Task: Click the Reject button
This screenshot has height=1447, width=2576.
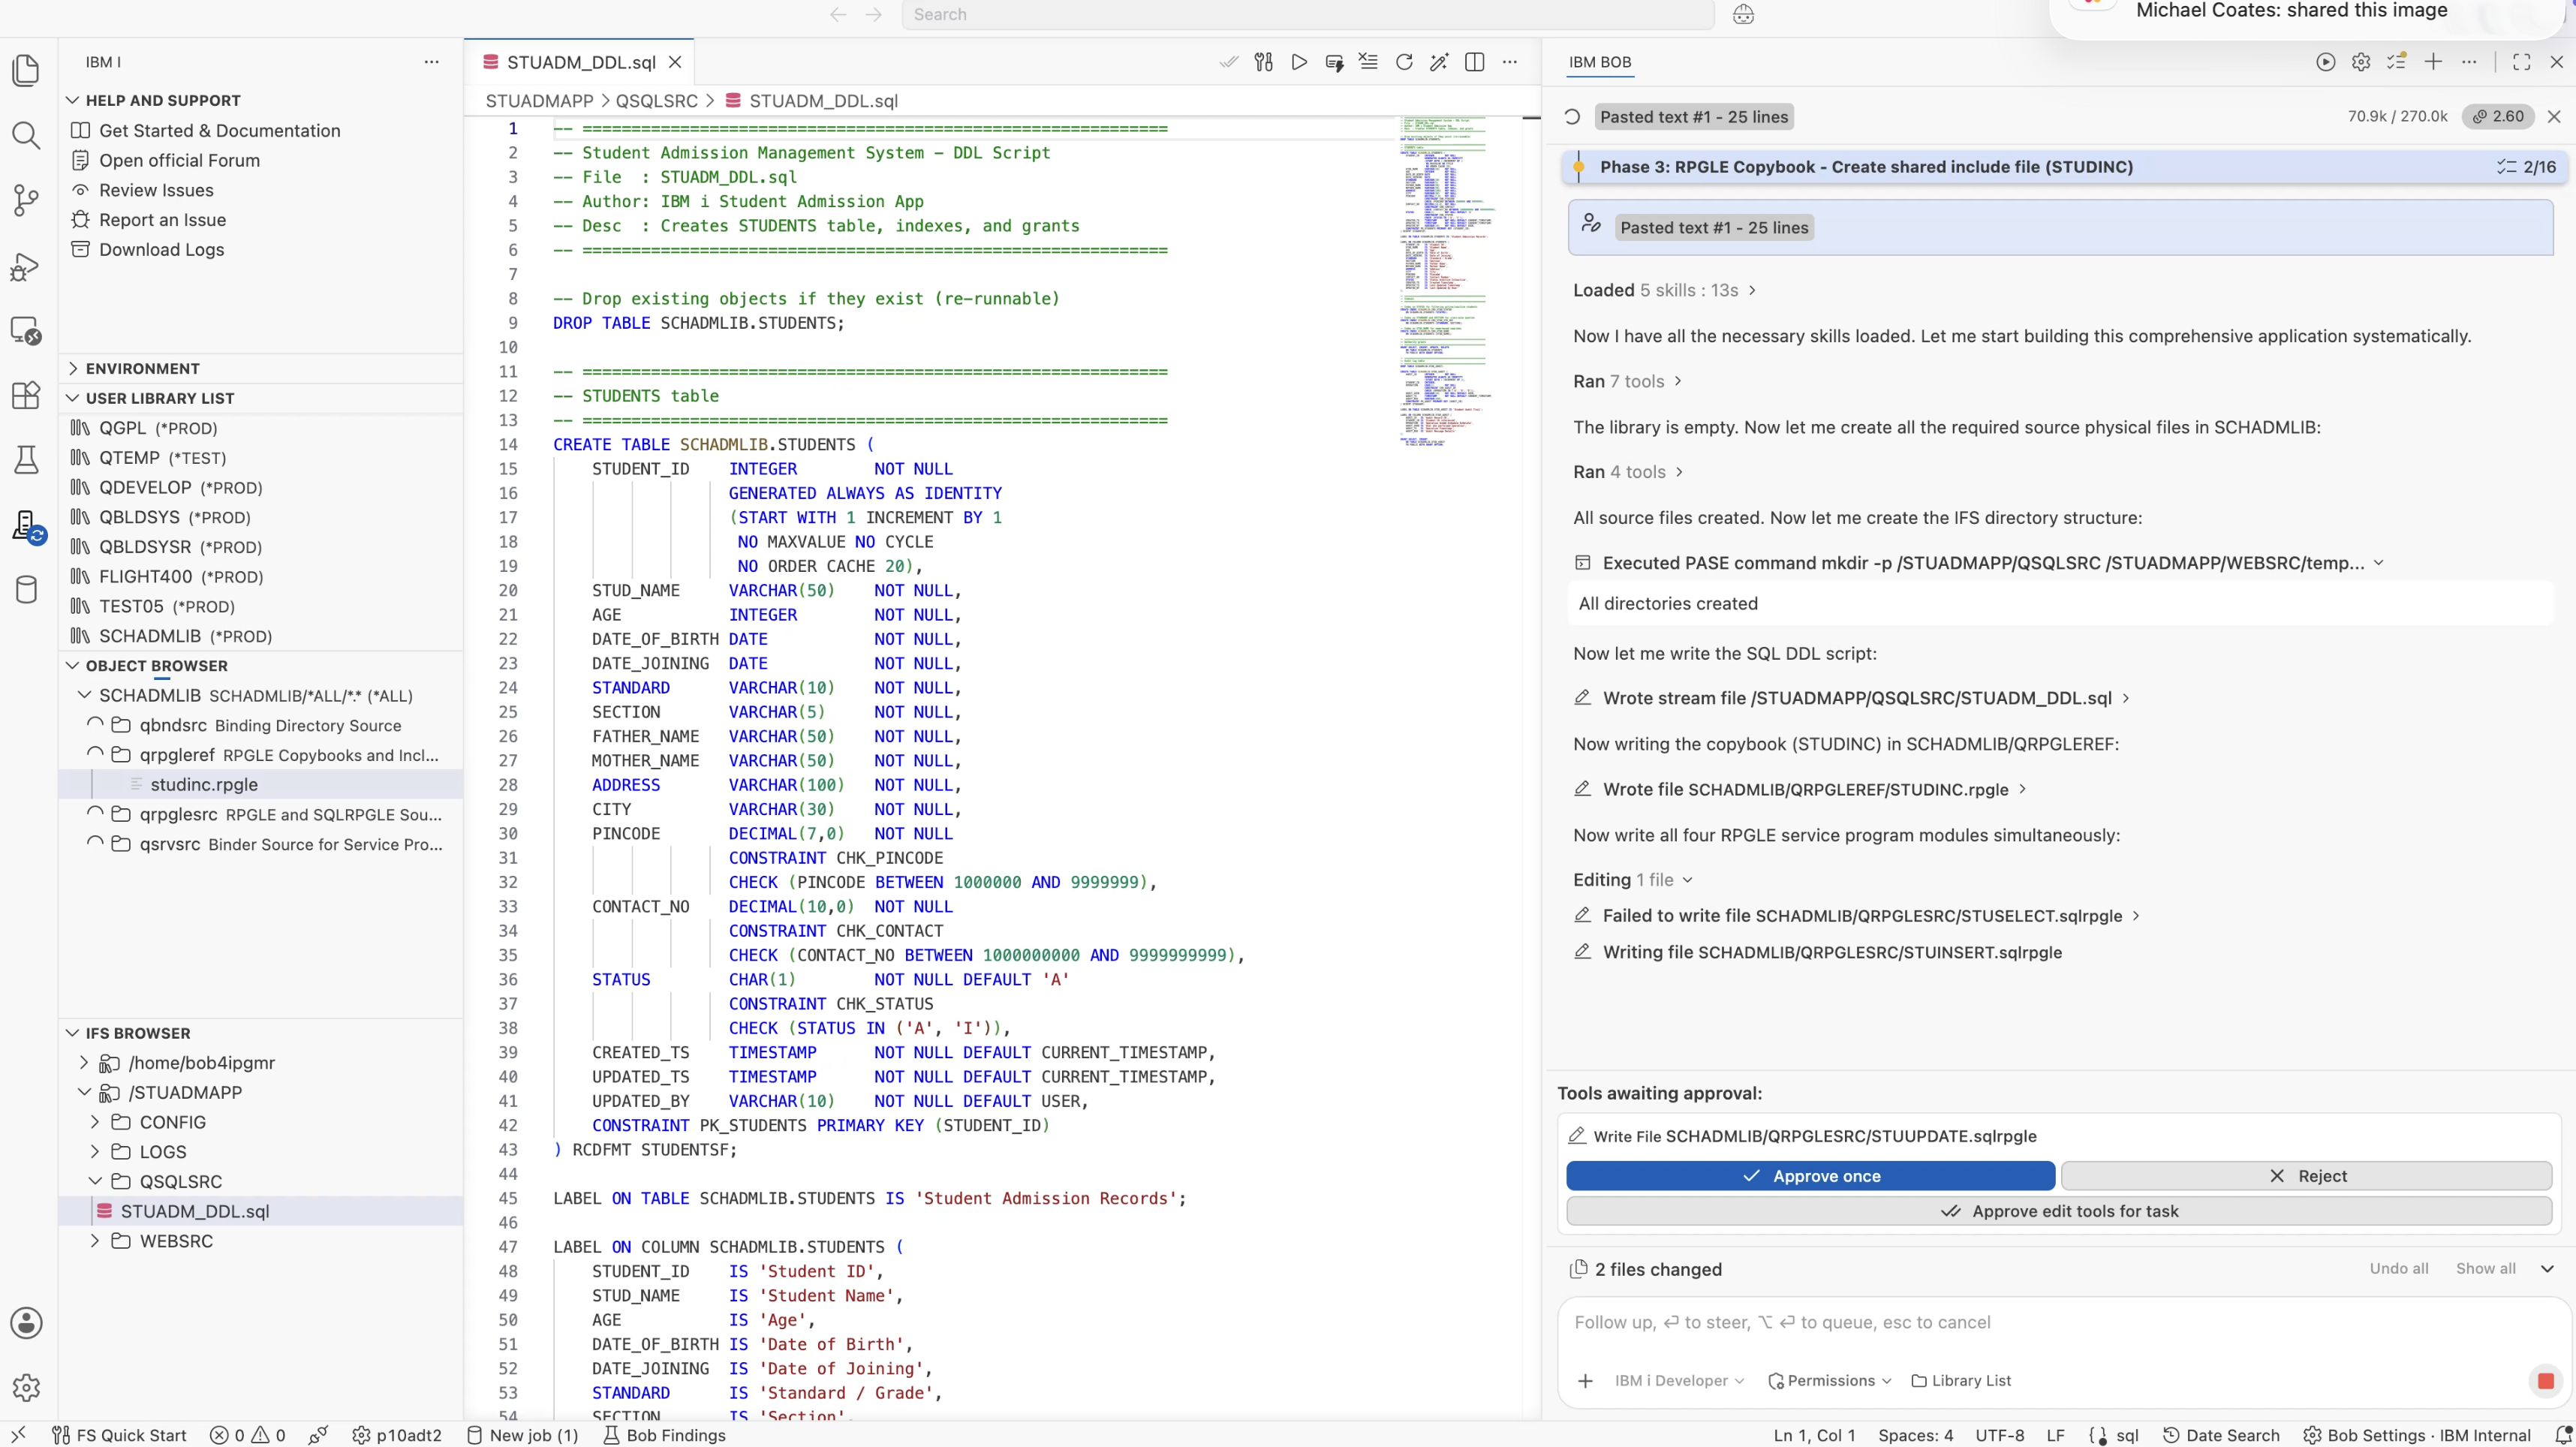Action: point(2306,1176)
